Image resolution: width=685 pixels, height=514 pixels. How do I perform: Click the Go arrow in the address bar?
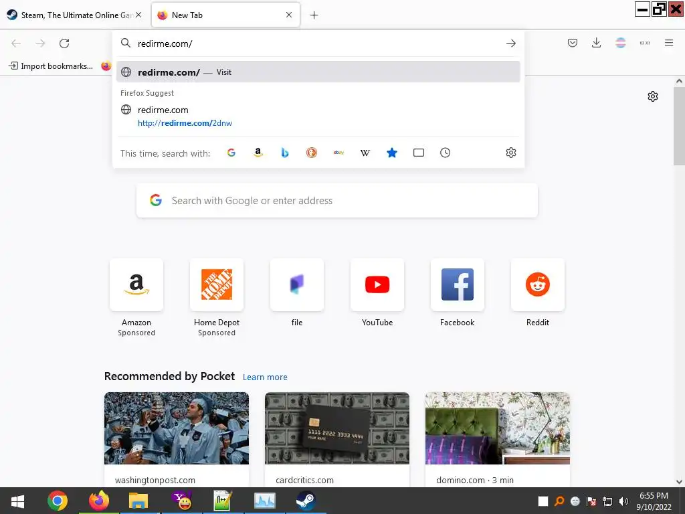coord(510,44)
